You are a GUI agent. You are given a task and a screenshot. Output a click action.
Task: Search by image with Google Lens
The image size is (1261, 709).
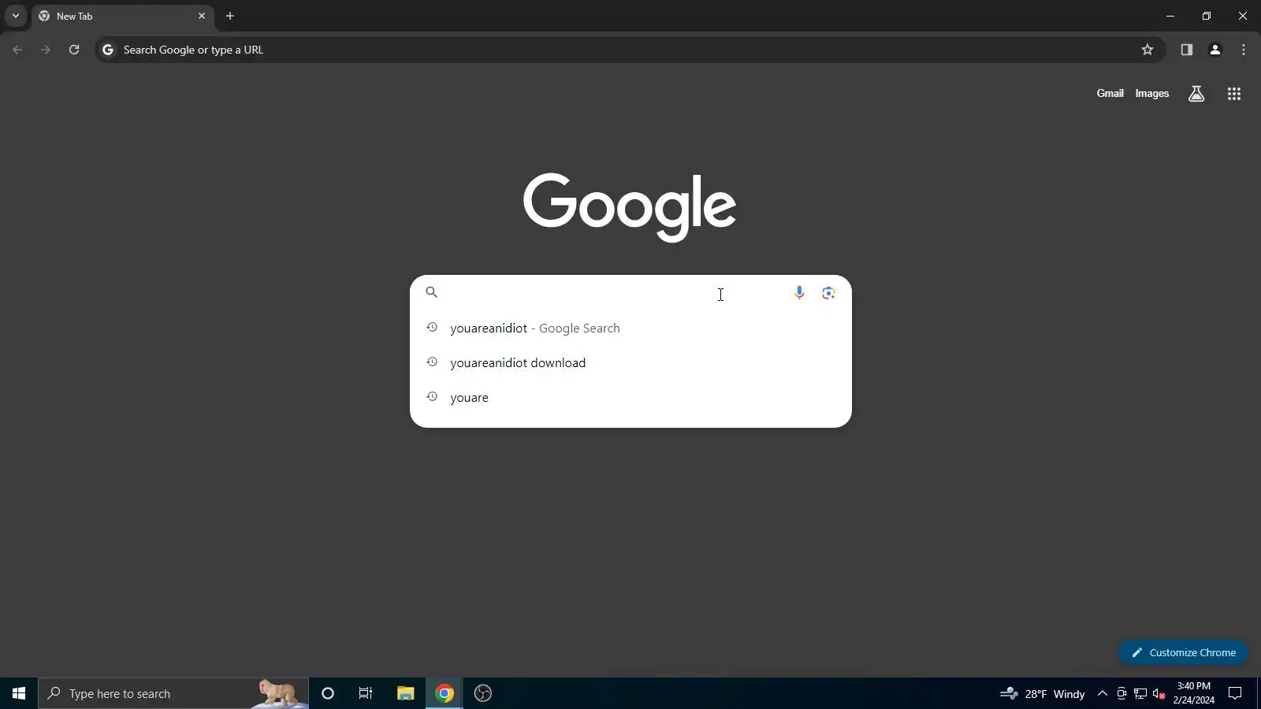tap(828, 292)
